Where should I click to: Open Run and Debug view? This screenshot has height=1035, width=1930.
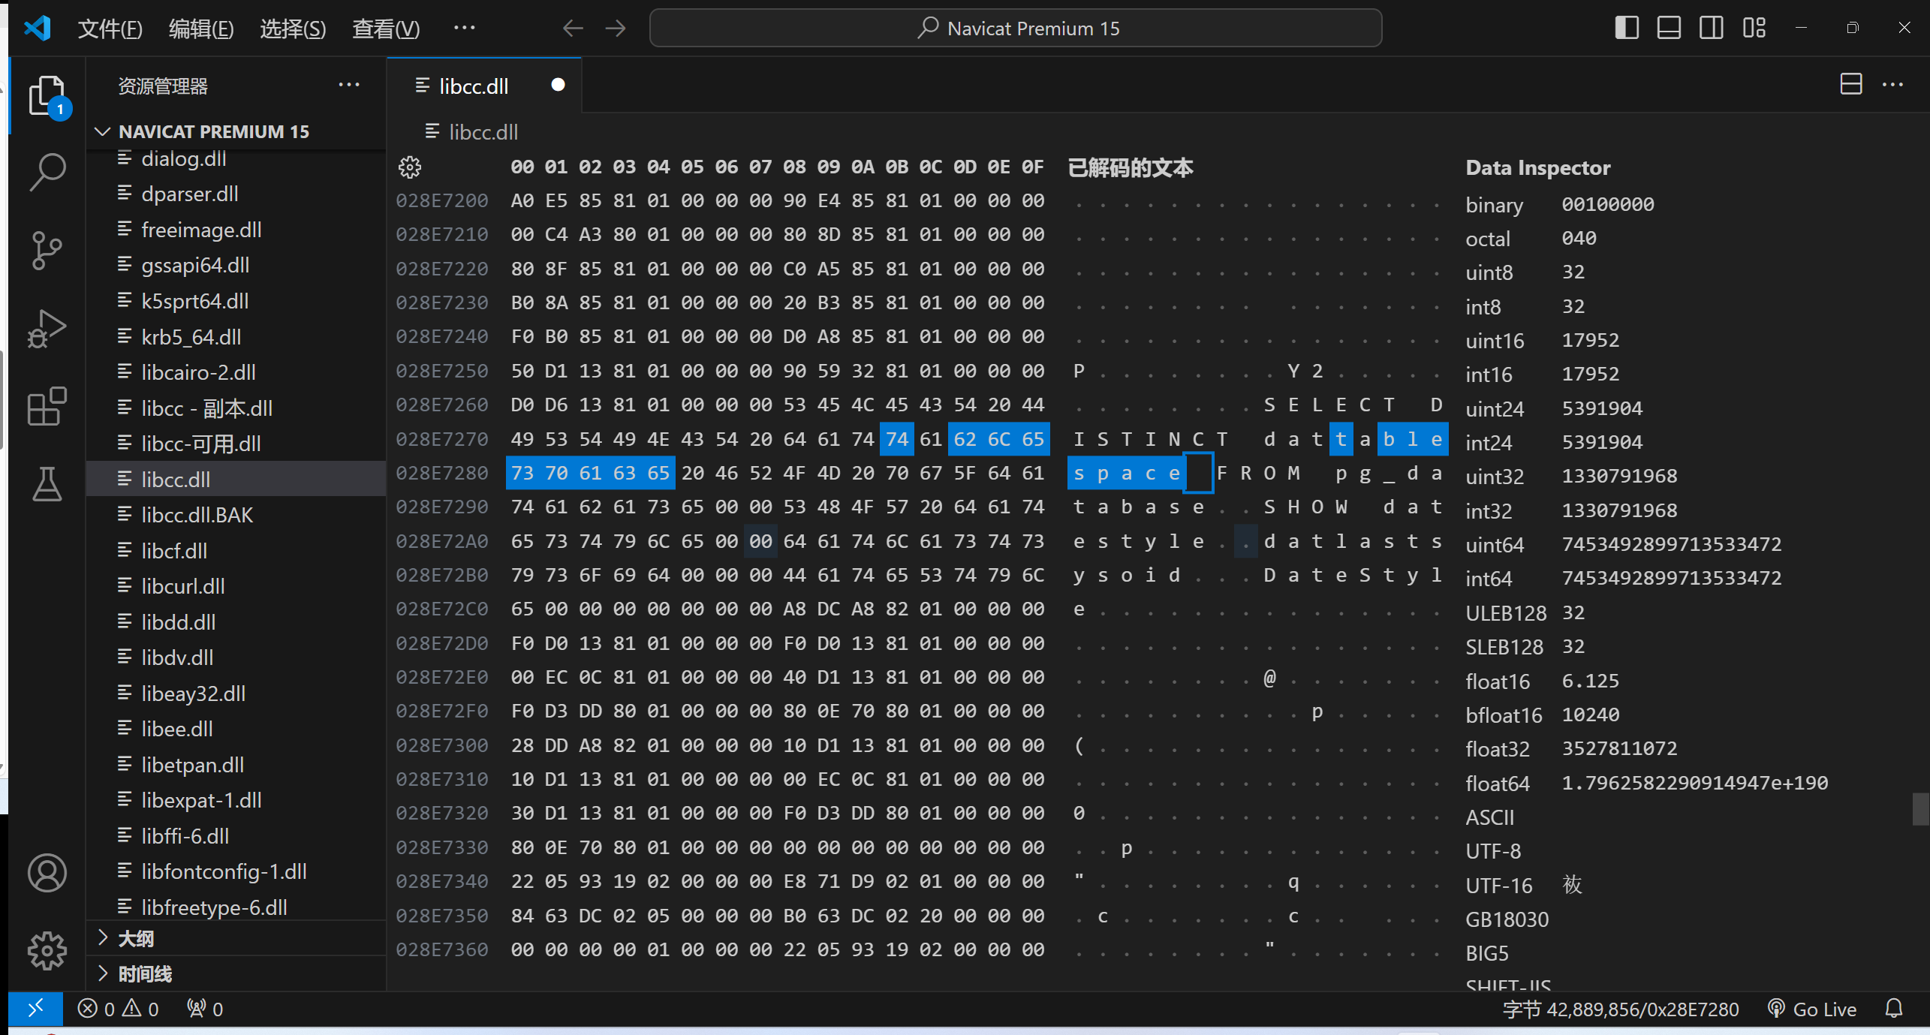47,328
